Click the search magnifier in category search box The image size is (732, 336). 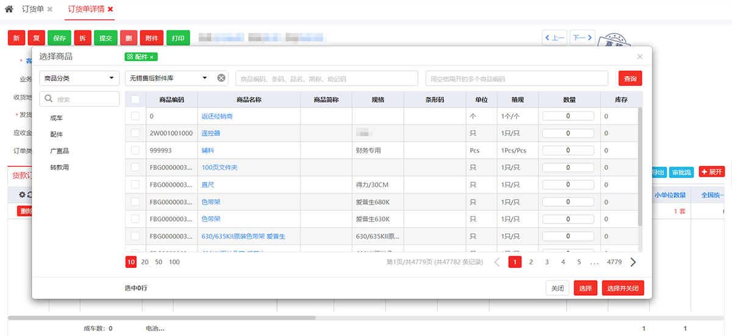pos(49,99)
